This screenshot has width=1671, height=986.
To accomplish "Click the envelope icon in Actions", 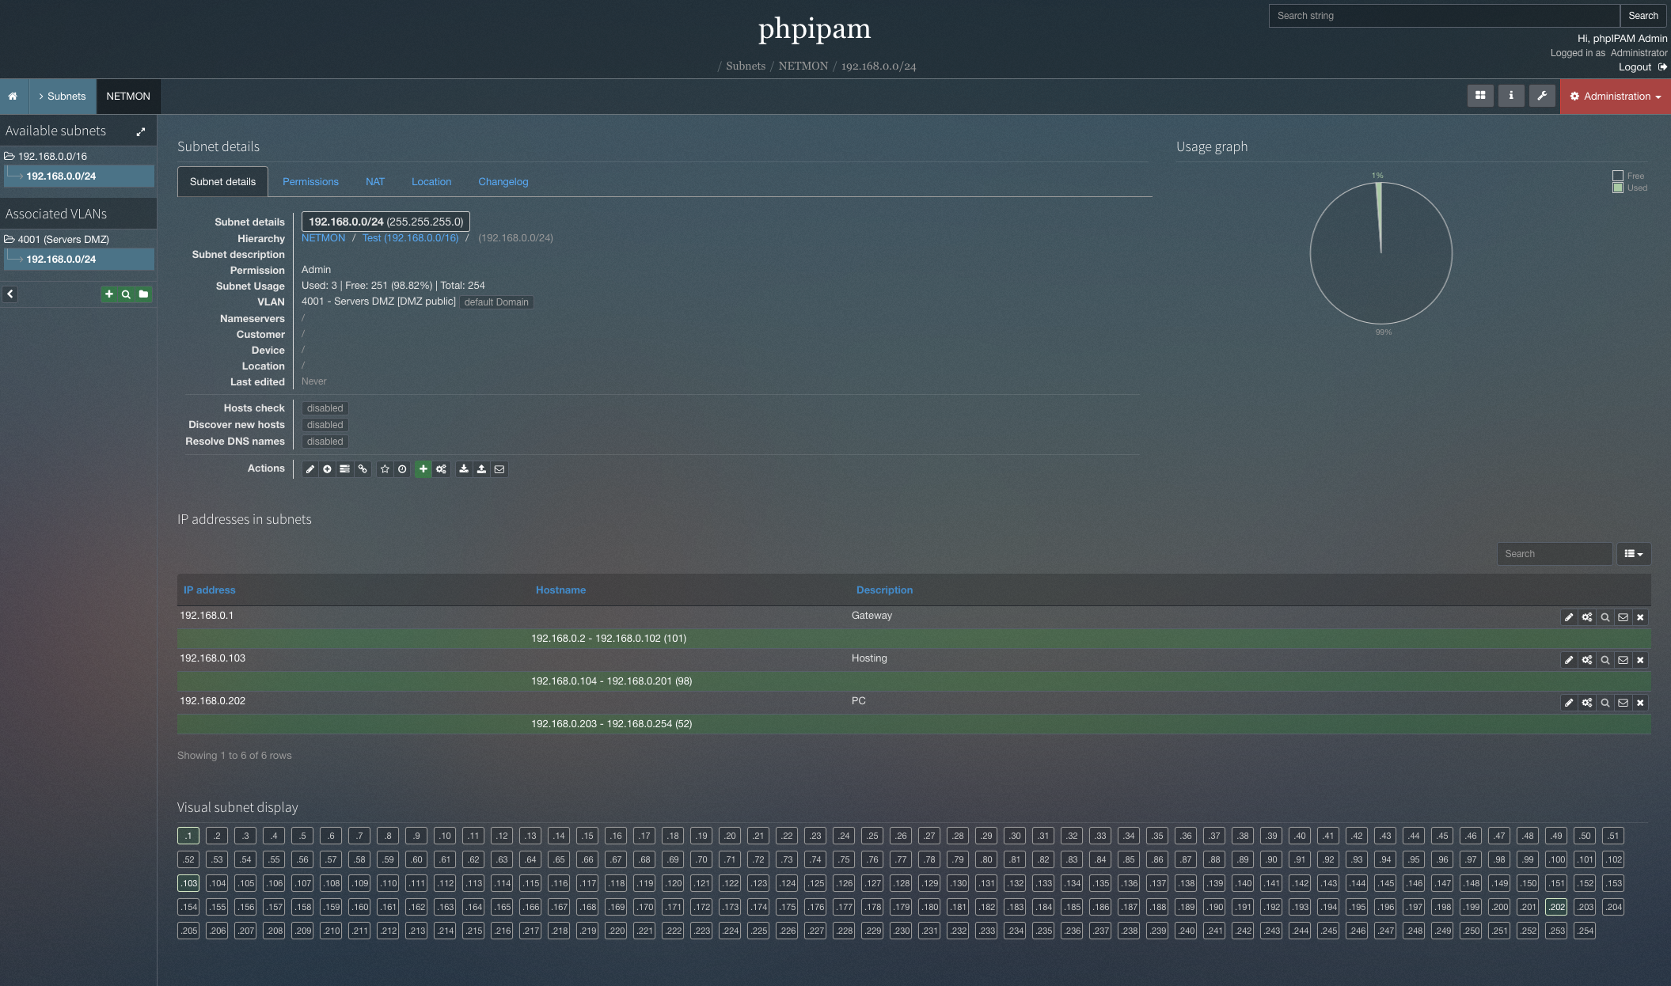I will coord(499,469).
